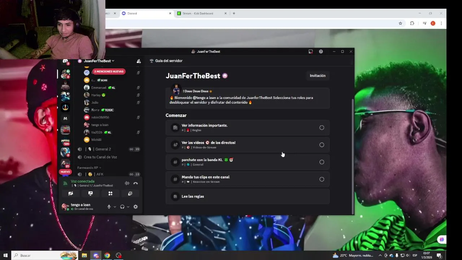The image size is (462, 260).
Task: Open the Discord inbox icon in title bar
Action: [310, 52]
